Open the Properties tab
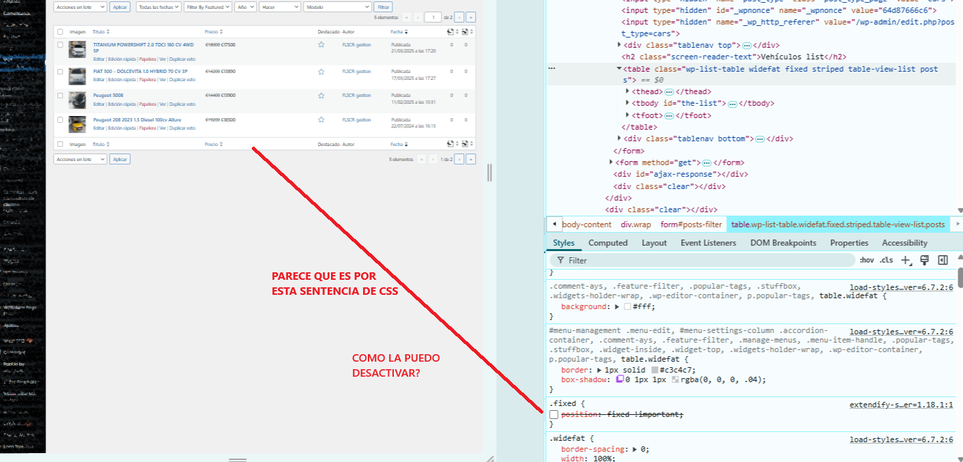 click(x=849, y=243)
